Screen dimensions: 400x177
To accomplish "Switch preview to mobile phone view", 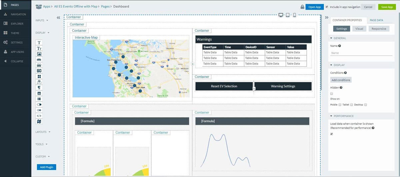I will 294,15.
